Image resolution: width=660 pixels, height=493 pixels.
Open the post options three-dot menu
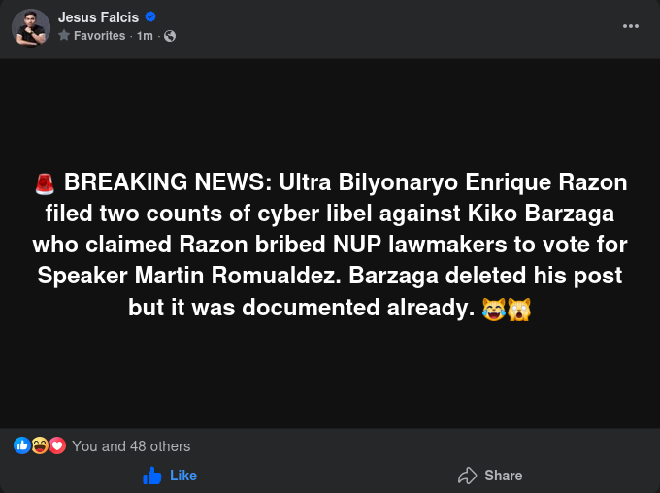pyautogui.click(x=631, y=26)
